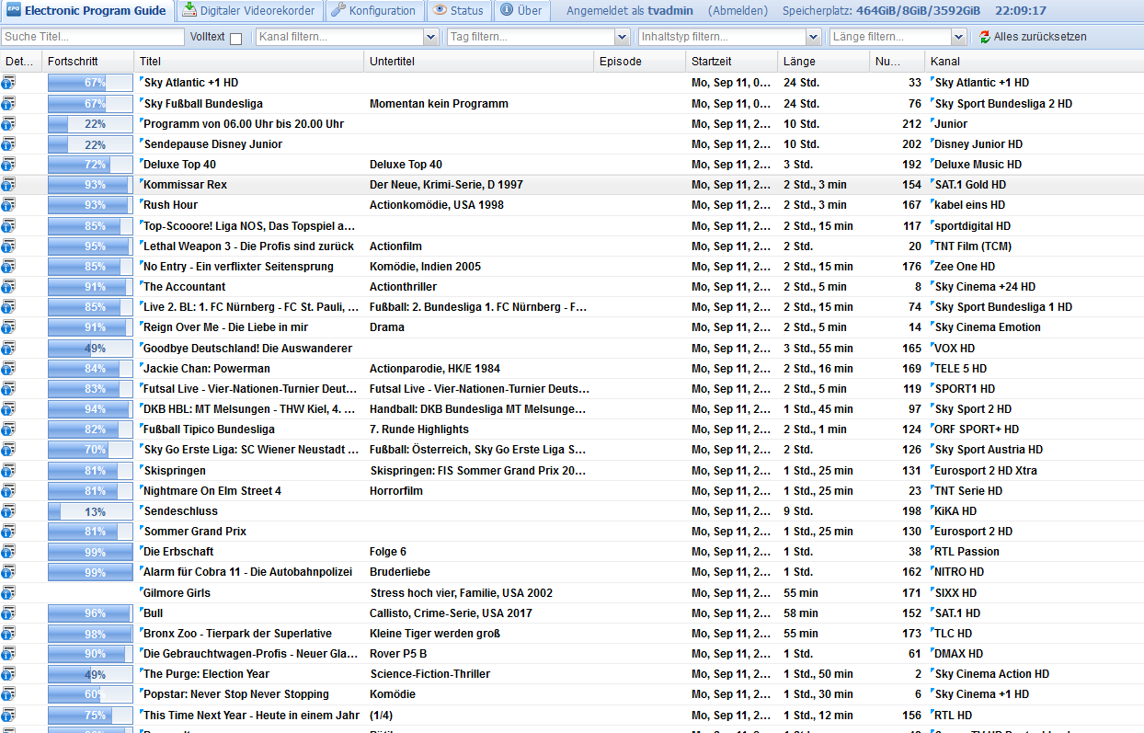Open details icon for Goodbye Deutschland row
Image resolution: width=1144 pixels, height=733 pixels.
(9, 348)
